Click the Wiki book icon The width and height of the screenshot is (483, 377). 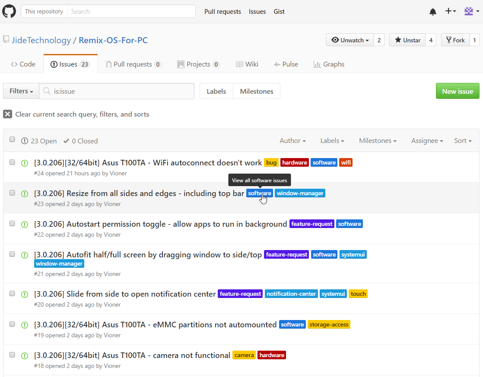239,64
